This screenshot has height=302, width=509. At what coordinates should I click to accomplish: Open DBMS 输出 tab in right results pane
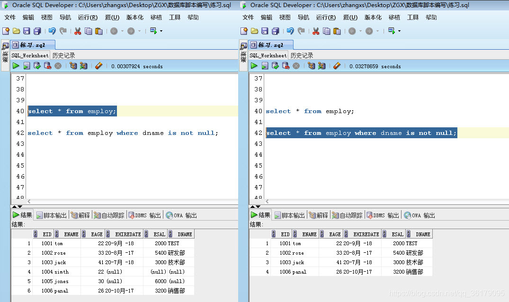point(383,215)
